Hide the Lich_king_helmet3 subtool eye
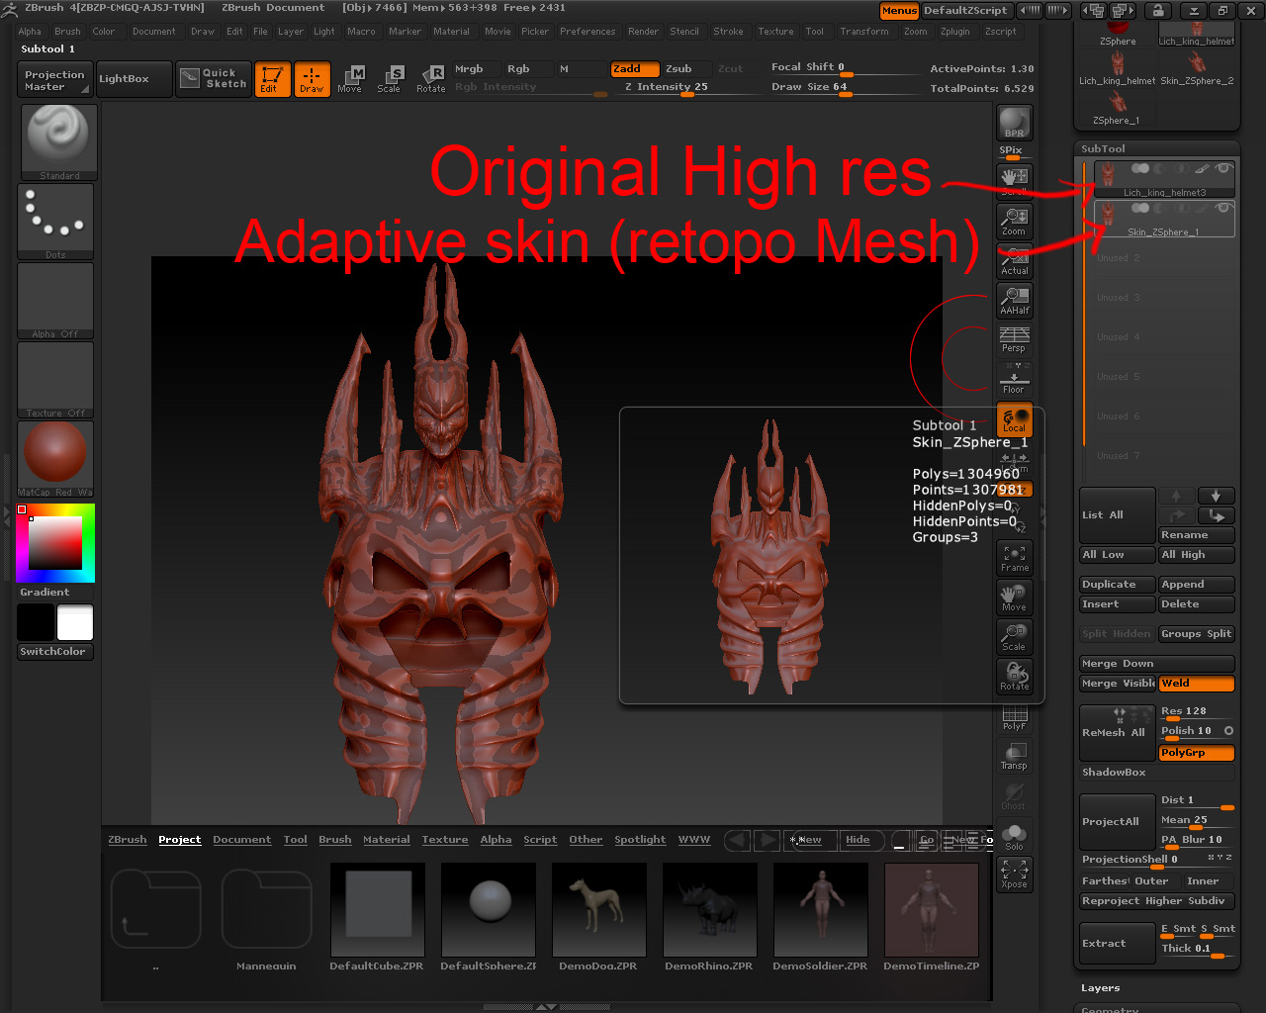The image size is (1266, 1013). 1222,169
